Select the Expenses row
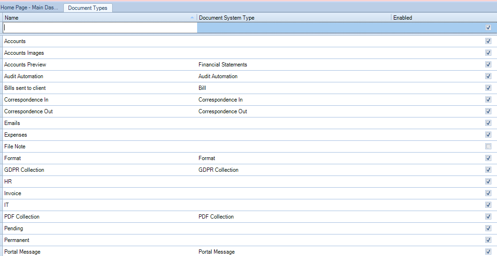 tap(250, 135)
